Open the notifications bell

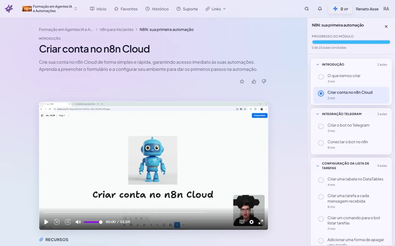coord(320,9)
